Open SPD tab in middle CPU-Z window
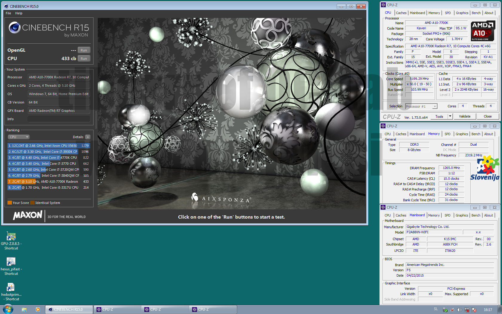The width and height of the screenshot is (502, 314). [447, 134]
